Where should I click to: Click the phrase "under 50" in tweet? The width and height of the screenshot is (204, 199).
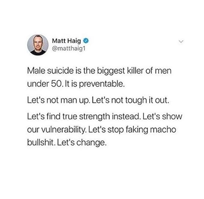(x=45, y=84)
